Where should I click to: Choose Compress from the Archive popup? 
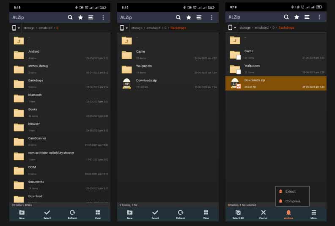click(x=292, y=201)
